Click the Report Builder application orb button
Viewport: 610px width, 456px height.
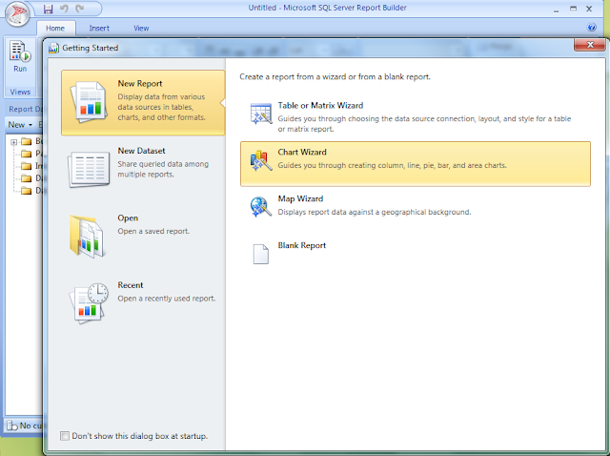click(x=17, y=14)
